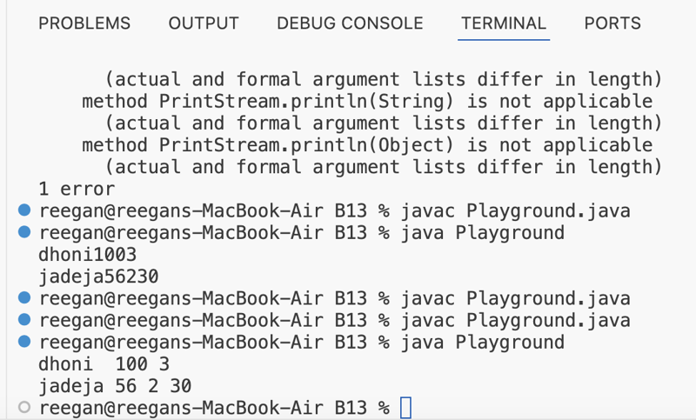
Task: Click the "jadeja 56 2 30" output line
Action: pos(115,385)
